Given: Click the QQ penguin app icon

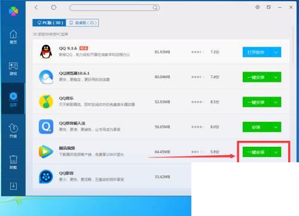Looking at the screenshot, I should click(46, 52).
